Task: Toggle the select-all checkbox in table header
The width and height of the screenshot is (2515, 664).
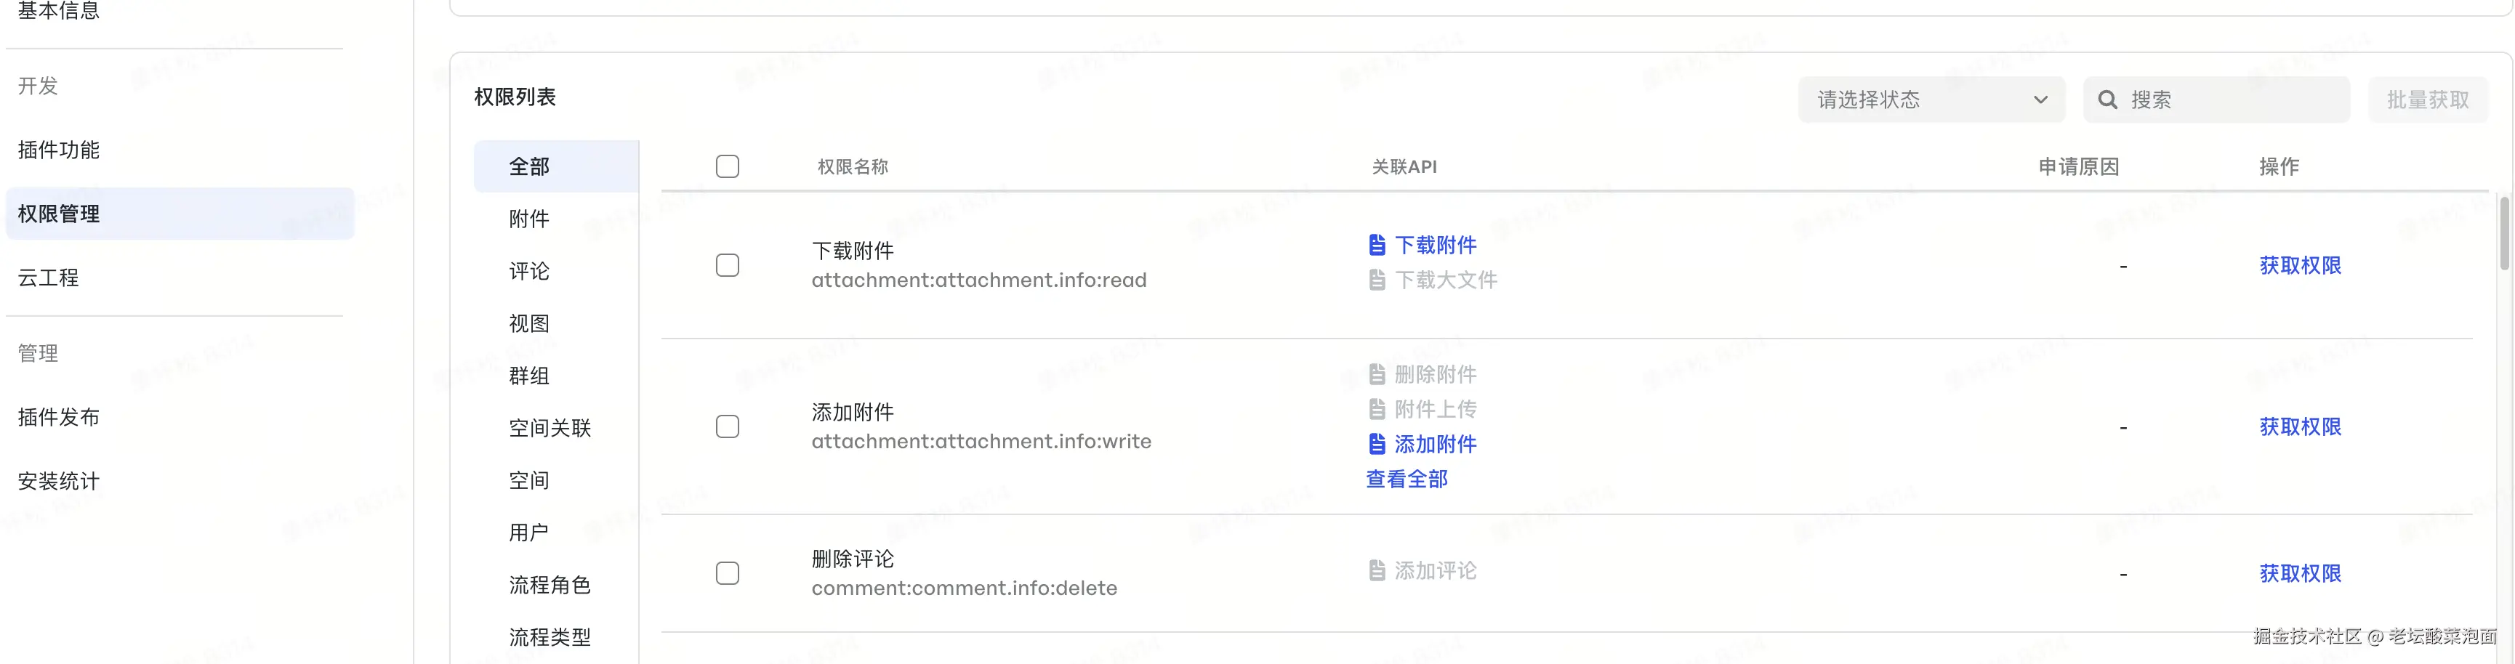Action: (x=728, y=166)
